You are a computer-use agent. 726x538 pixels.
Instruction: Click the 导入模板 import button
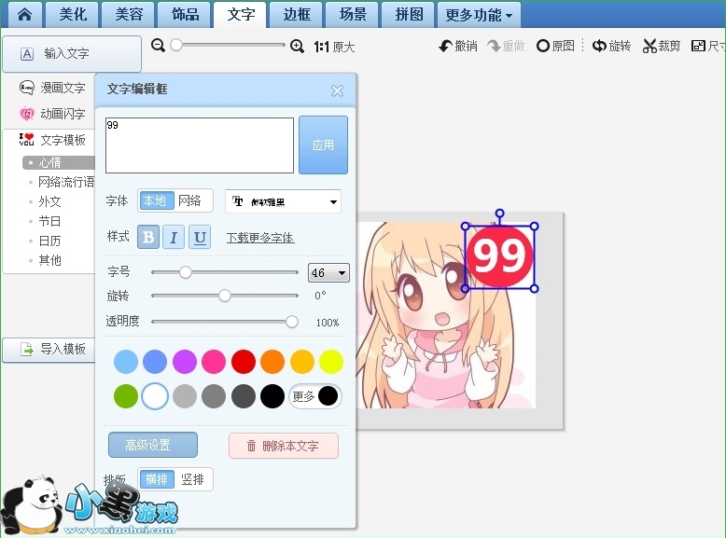click(49, 350)
